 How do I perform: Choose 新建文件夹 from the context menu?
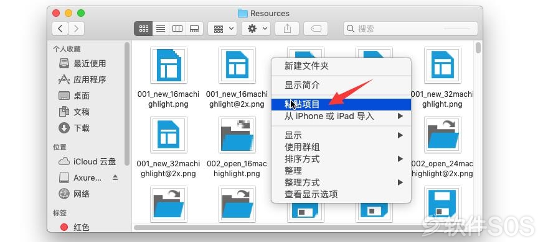(341, 66)
